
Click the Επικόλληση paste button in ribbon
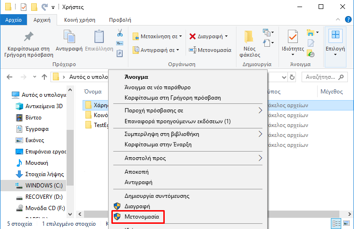coord(99,41)
